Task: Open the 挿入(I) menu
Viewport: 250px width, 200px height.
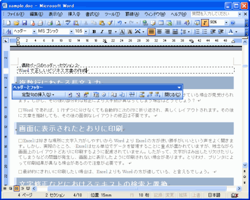Action: (x=74, y=14)
